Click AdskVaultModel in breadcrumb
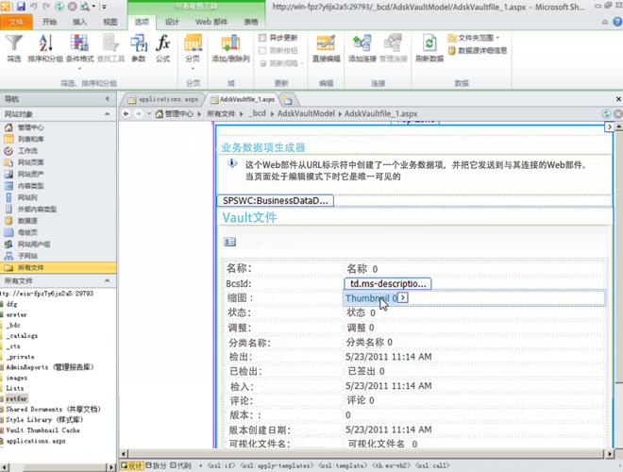The height and width of the screenshot is (472, 623). tap(306, 113)
